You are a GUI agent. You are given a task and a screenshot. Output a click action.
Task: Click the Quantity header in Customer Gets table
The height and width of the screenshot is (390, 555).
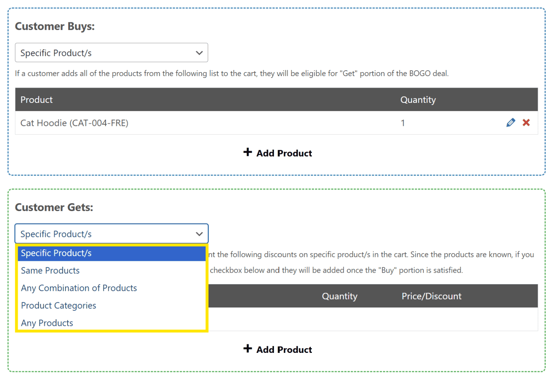[339, 296]
